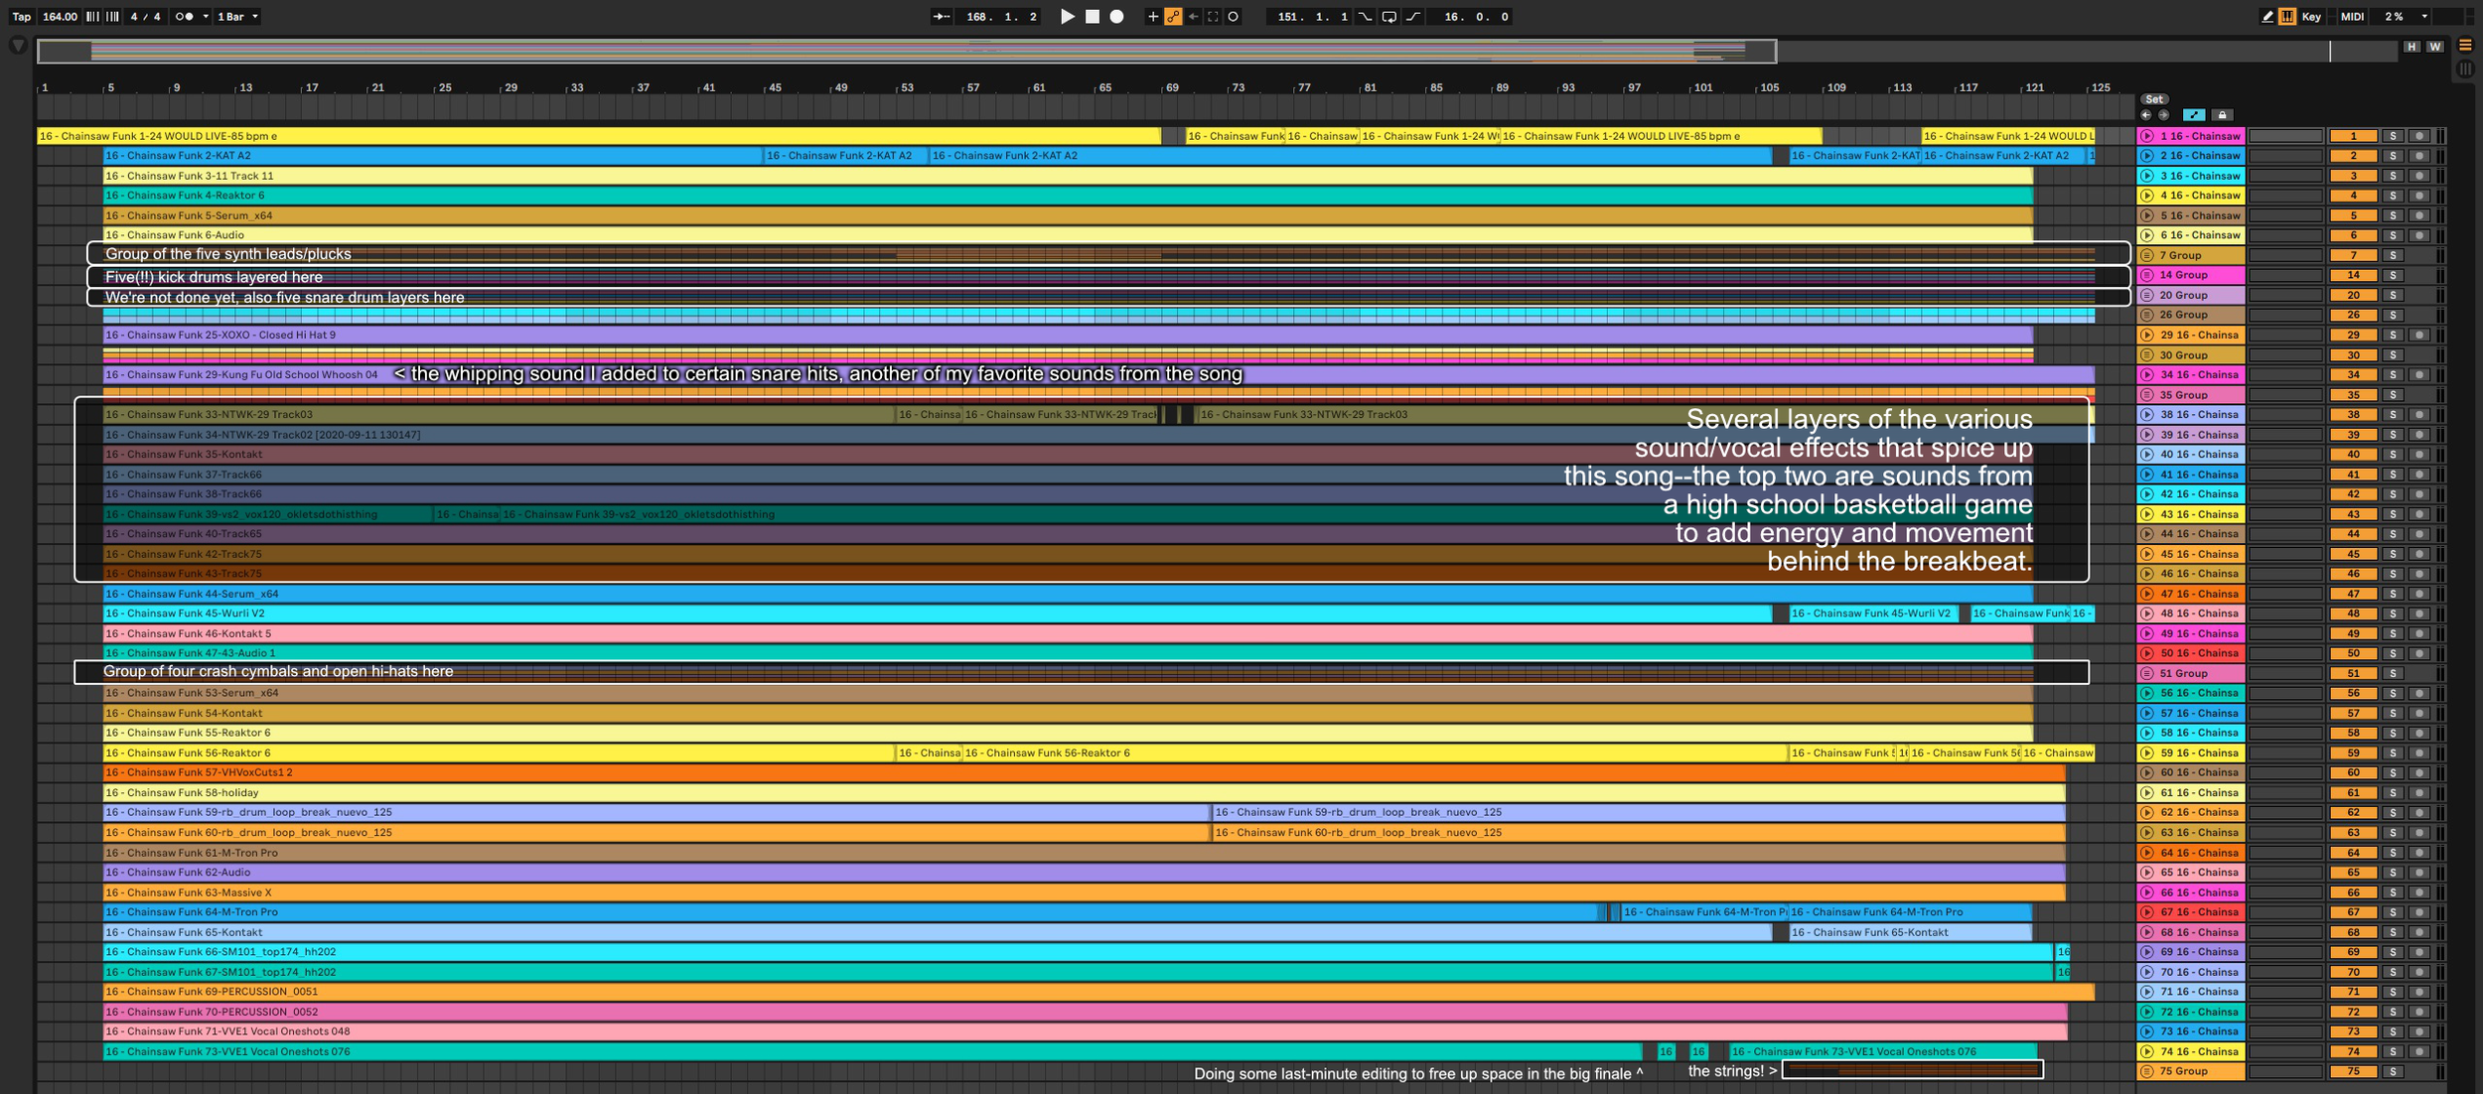Click the Lock Envelopes padlock icon
This screenshot has height=1094, width=2483.
[x=2223, y=115]
